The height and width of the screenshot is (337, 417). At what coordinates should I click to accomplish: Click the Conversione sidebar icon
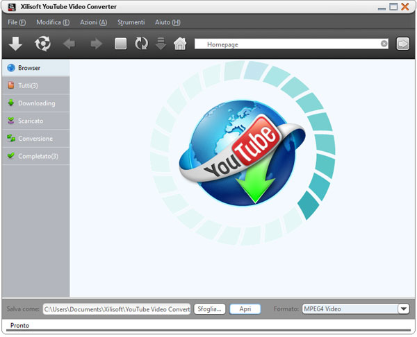(x=11, y=138)
